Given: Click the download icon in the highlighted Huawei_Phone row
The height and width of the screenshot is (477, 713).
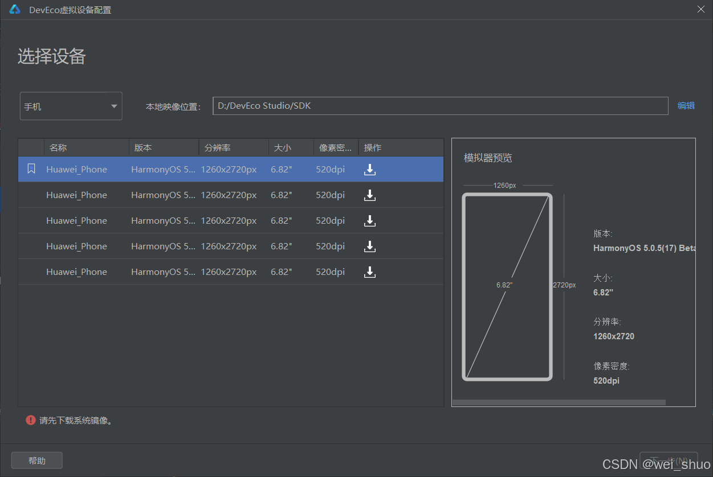Looking at the screenshot, I should click(370, 169).
